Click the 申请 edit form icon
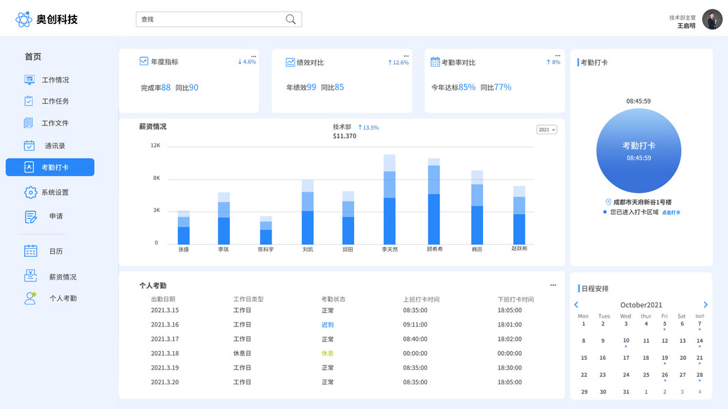Screen dimensions: 728x409 click(31, 217)
